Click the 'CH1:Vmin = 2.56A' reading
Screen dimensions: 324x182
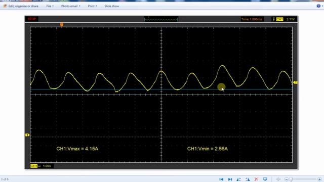tap(208, 149)
